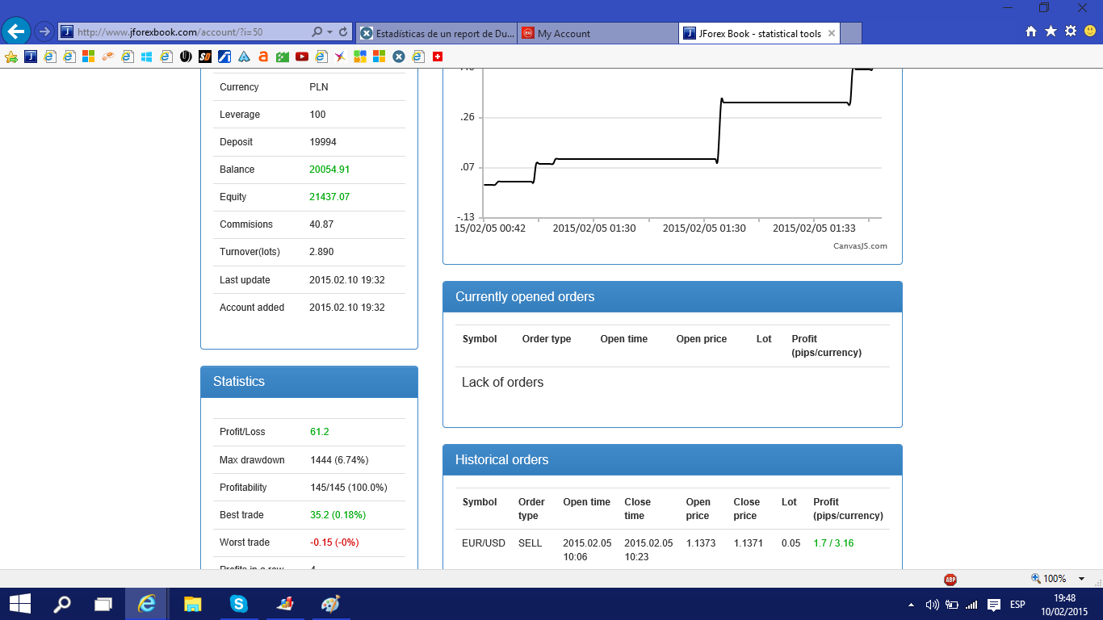
Task: Click the CanvasJS.com link under chart
Action: click(860, 246)
